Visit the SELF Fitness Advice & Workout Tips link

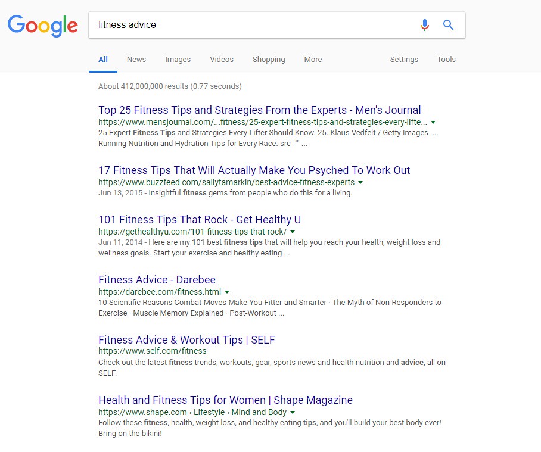point(186,340)
